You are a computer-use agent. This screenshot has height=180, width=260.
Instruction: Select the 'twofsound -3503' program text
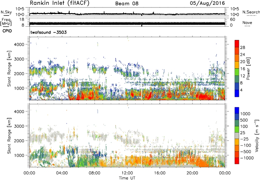coord(48,32)
